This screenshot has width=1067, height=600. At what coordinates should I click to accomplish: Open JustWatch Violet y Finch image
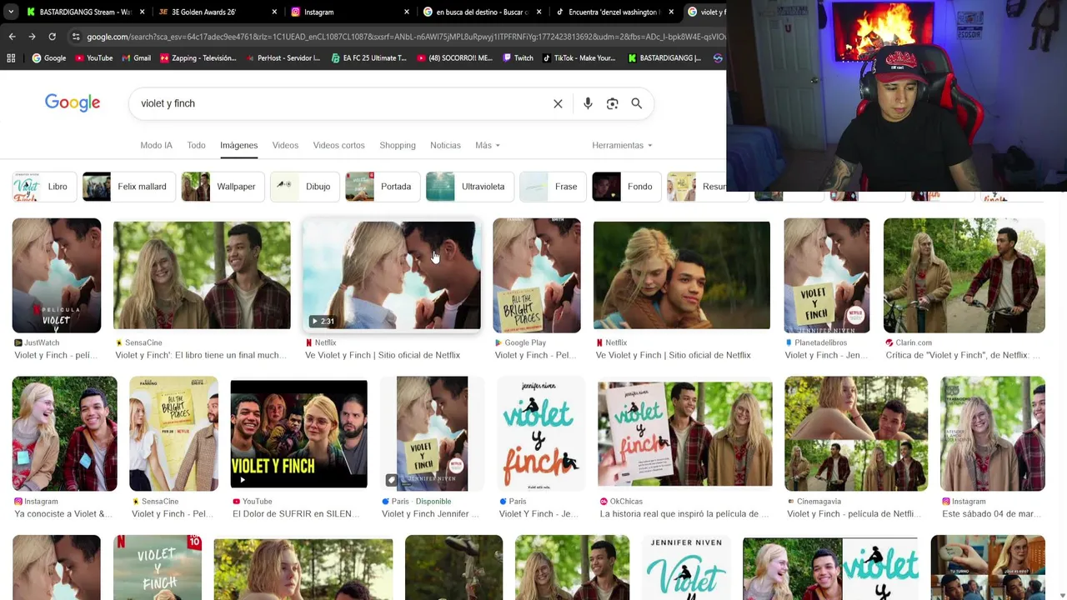[x=57, y=276]
